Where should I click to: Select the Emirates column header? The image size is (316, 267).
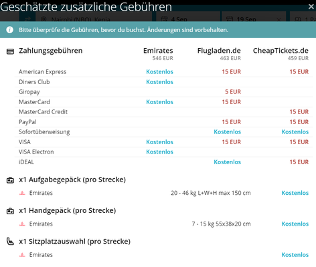[x=158, y=51]
